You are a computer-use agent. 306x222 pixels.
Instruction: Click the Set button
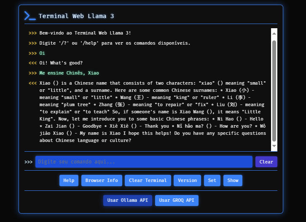click(212, 180)
